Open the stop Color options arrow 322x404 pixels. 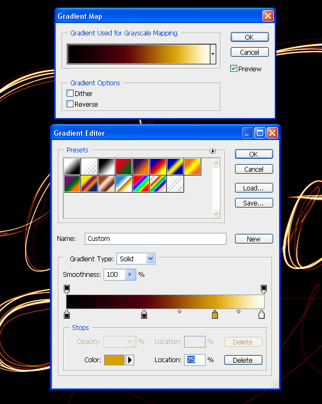[130, 360]
